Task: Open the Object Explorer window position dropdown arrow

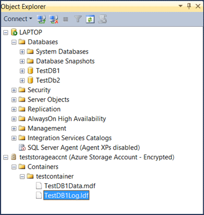Action: pyautogui.click(x=181, y=6)
